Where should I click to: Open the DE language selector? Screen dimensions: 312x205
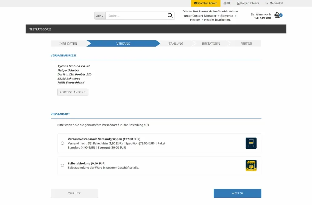(227, 3)
